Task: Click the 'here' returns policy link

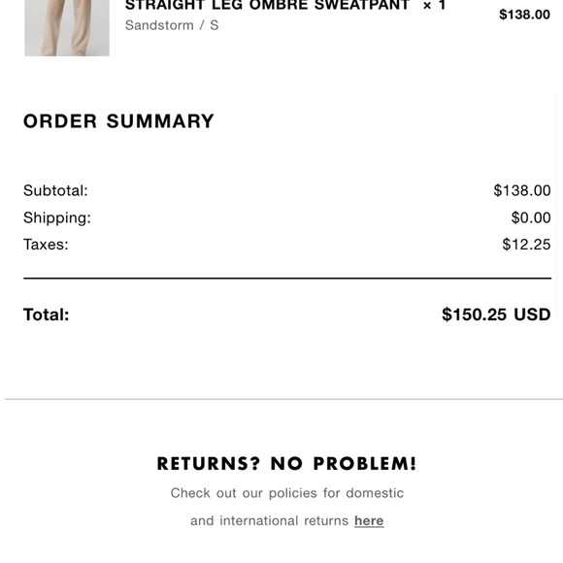Action: point(369,520)
